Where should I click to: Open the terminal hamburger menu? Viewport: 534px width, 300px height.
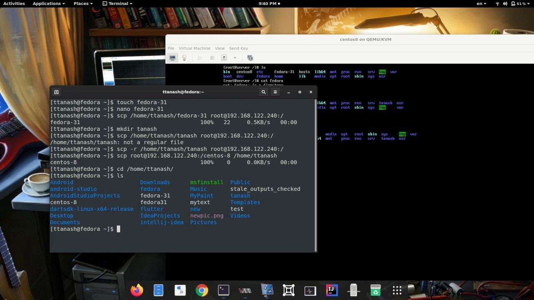275,92
